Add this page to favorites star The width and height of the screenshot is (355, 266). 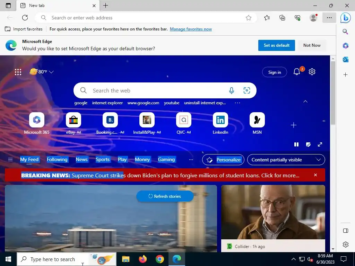click(x=249, y=18)
